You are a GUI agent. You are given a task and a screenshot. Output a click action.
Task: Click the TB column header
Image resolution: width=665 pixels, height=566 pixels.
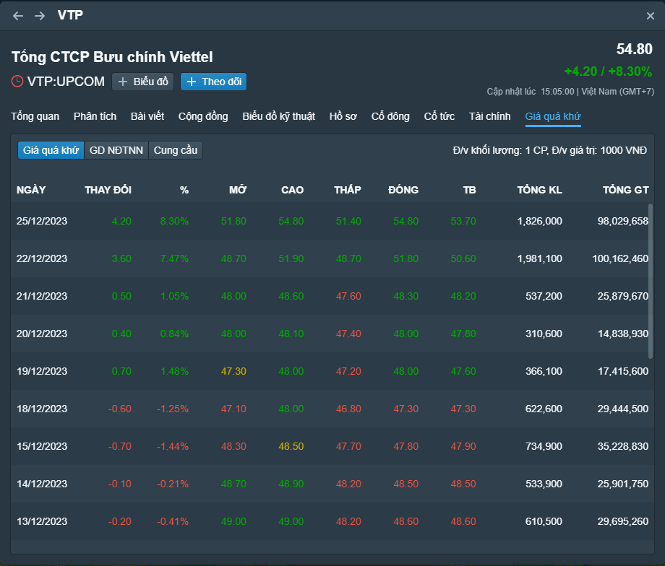[x=470, y=190]
